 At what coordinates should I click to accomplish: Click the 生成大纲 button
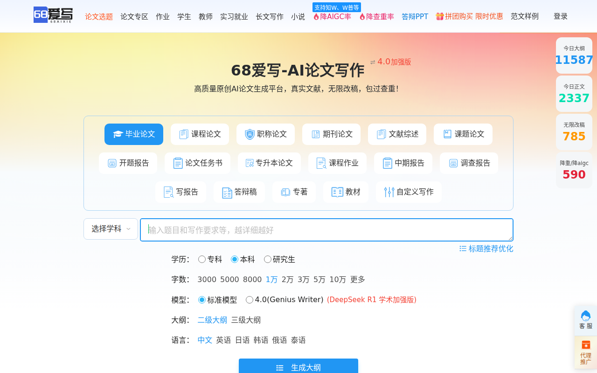(298, 366)
